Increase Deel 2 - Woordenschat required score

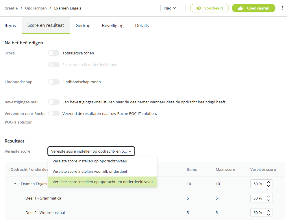(x=269, y=211)
